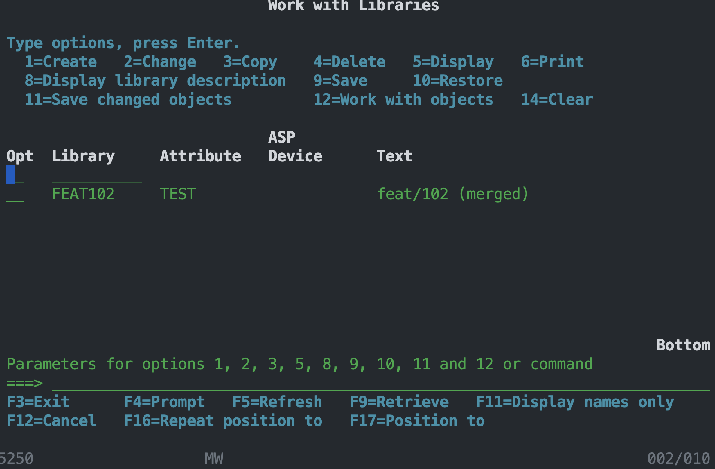Select the 2=Change option
Screen dimensions: 715x469
tap(159, 61)
